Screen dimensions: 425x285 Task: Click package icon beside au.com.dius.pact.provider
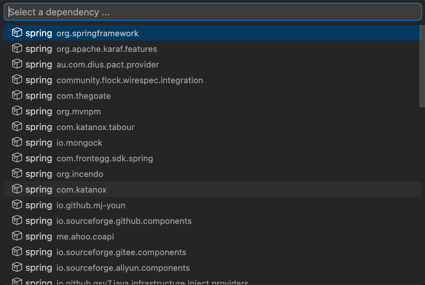coord(17,64)
